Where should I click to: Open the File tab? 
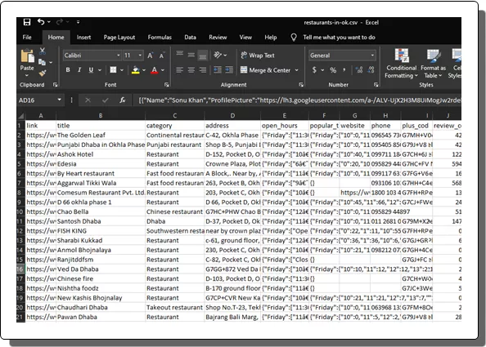click(27, 37)
